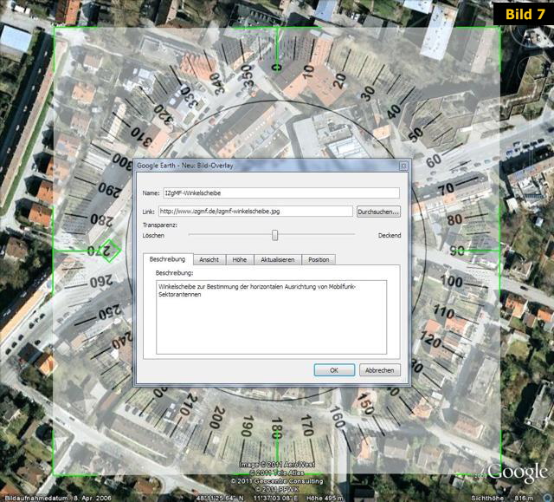The height and width of the screenshot is (502, 554).
Task: Click the Link URL input field
Action: pos(255,212)
